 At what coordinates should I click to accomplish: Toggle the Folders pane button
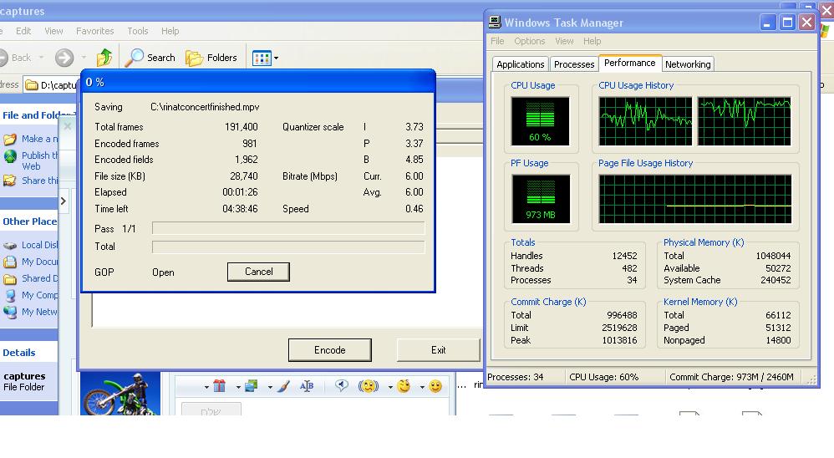tap(211, 58)
